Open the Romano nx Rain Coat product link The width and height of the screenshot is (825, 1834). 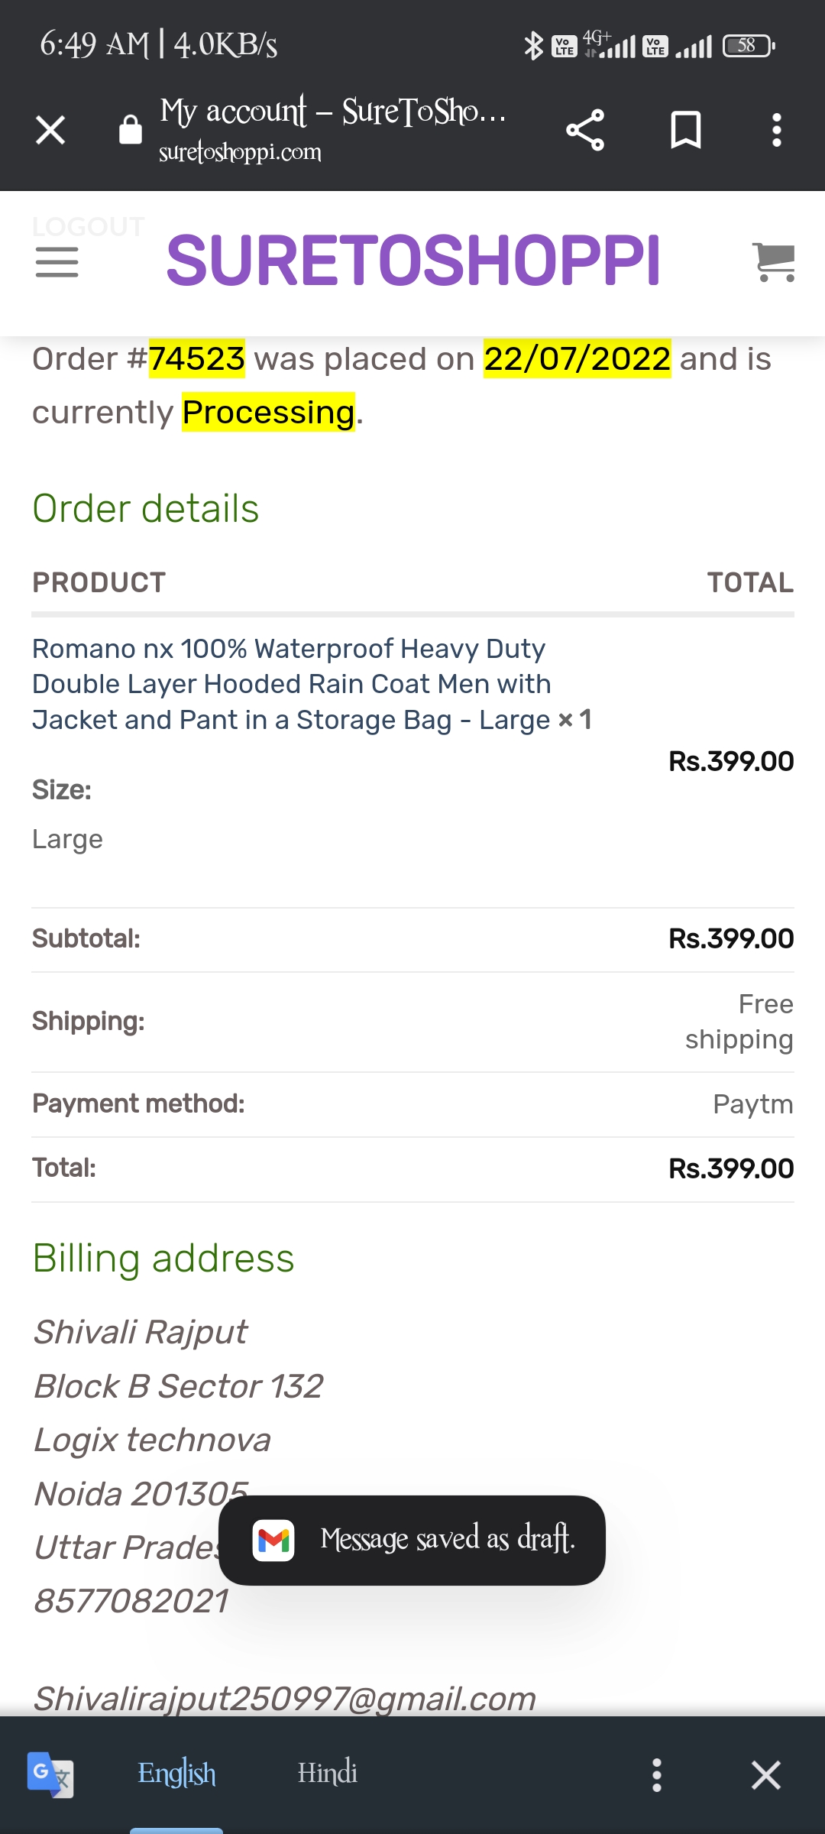point(290,684)
